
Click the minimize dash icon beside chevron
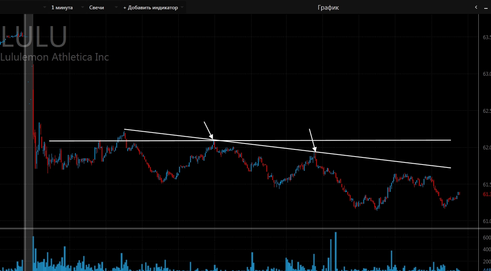(486, 8)
